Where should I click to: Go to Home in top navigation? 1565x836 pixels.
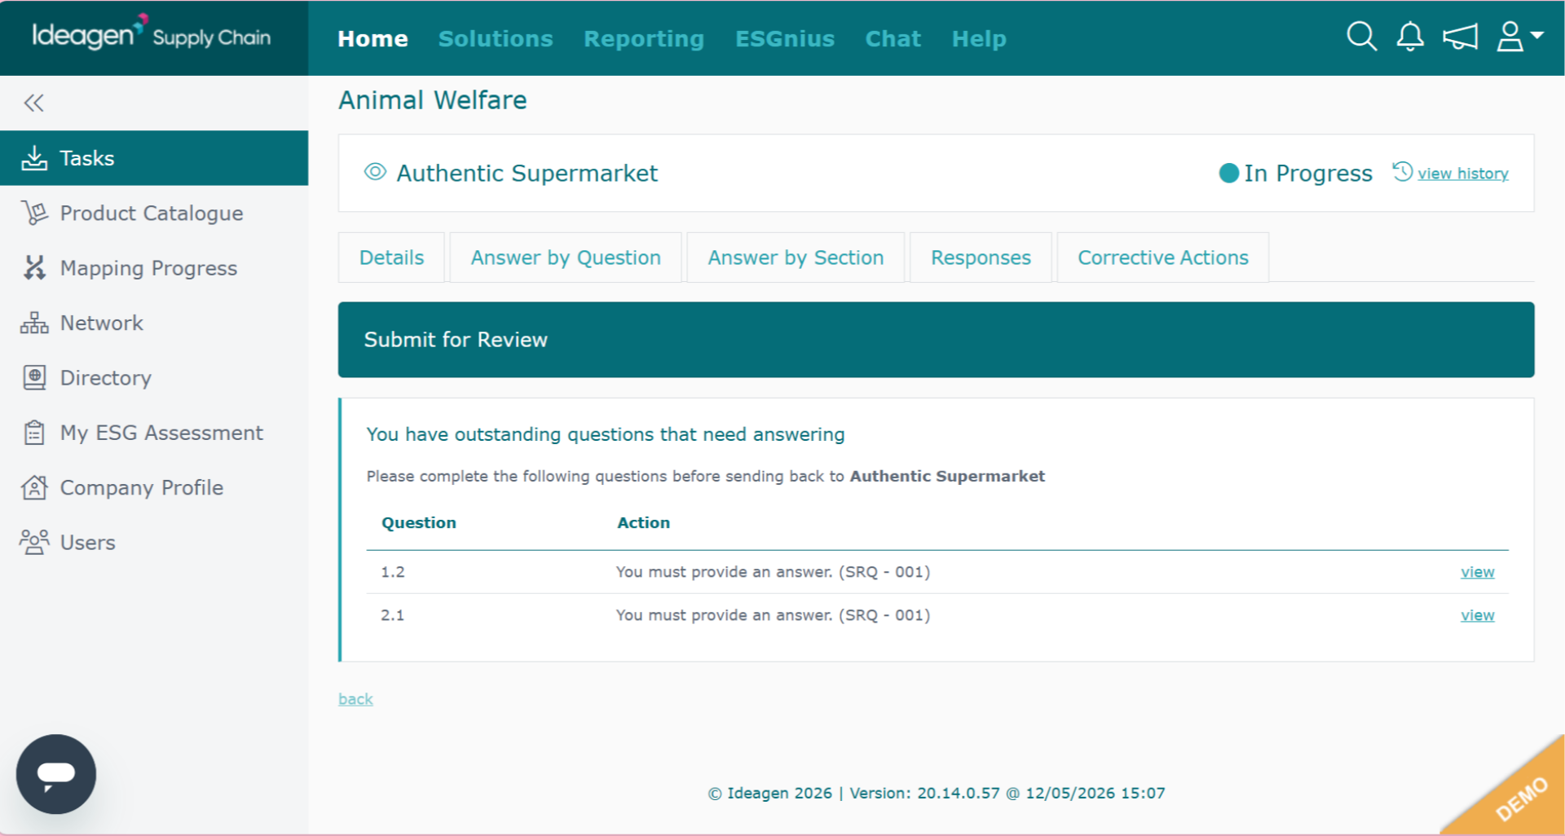pos(373,38)
